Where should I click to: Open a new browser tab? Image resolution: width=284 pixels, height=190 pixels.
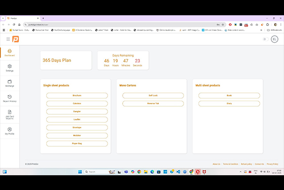[43, 18]
